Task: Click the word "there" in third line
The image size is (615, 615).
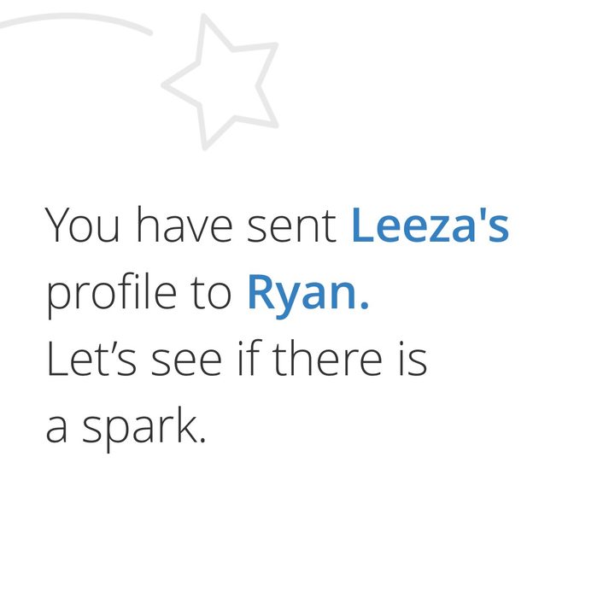Action: (326, 358)
